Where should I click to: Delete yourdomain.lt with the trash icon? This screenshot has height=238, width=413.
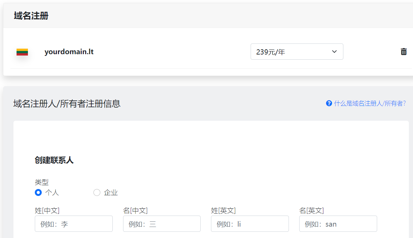point(403,52)
